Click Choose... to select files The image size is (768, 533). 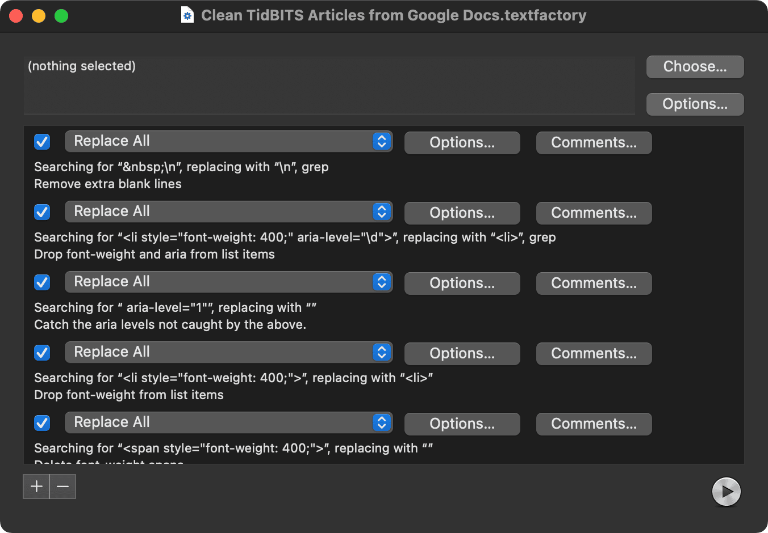point(695,66)
